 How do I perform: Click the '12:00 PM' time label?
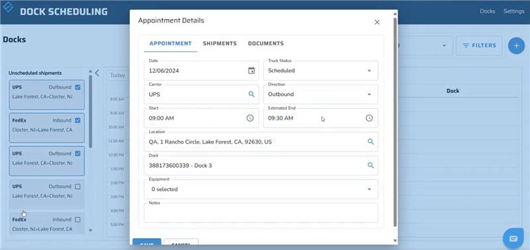click(x=117, y=155)
